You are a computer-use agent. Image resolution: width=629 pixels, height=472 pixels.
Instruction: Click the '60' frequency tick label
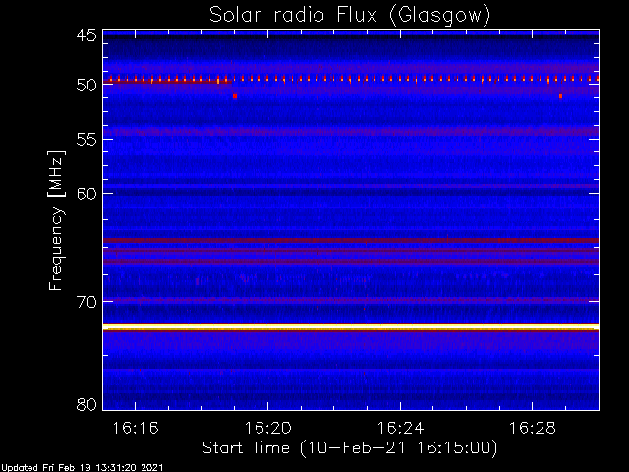pos(86,194)
